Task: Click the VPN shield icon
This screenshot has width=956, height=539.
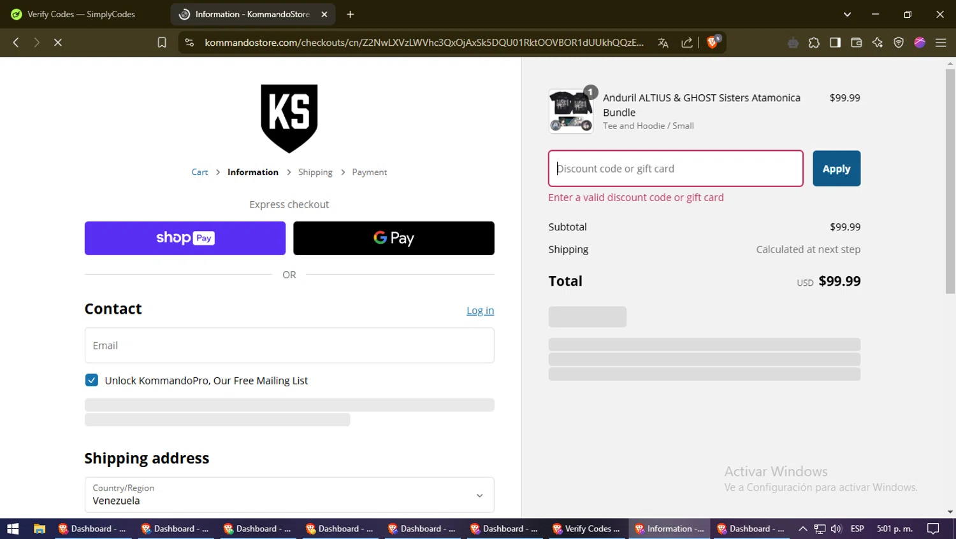Action: (899, 43)
